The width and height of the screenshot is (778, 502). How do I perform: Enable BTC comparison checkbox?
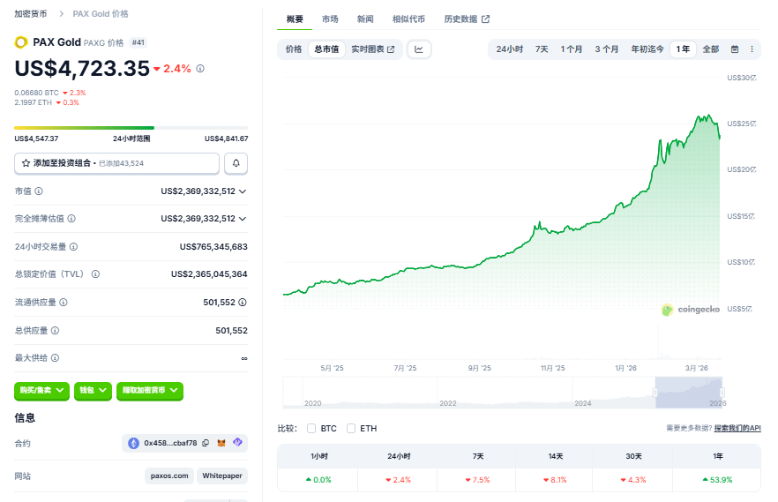[x=311, y=428]
